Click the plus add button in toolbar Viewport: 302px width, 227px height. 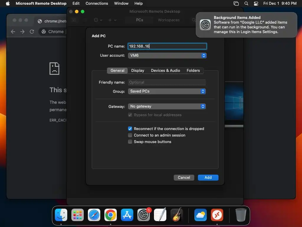pyautogui.click(x=110, y=20)
